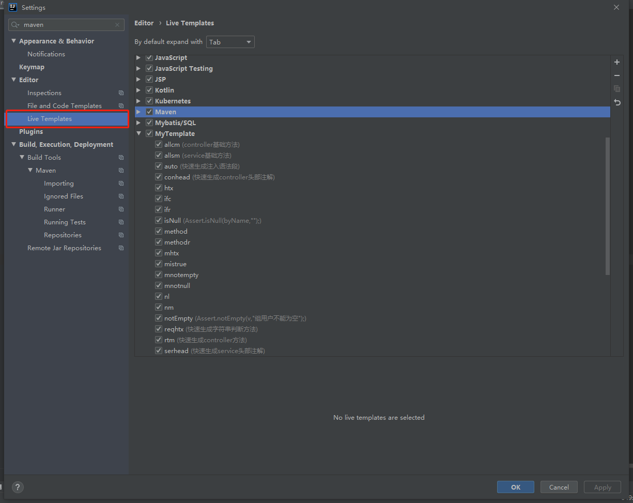The image size is (633, 503).
Task: Collapse the Build Tools tree node
Action: click(22, 157)
